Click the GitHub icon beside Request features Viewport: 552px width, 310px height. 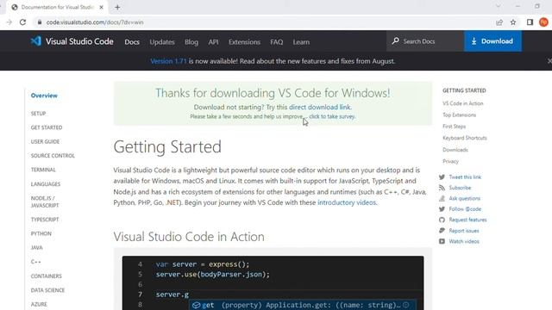[442, 220]
